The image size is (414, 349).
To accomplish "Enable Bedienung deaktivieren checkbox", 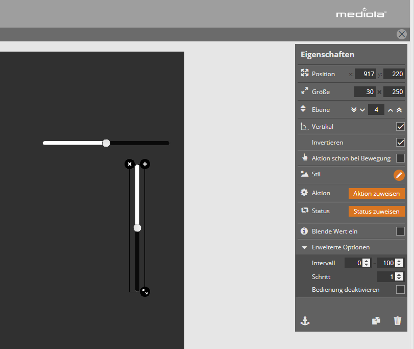I will pyautogui.click(x=400, y=290).
